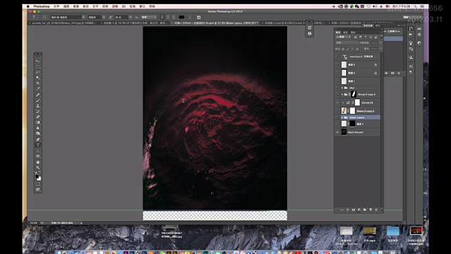Toggle the Character panel from options bar

point(199,17)
